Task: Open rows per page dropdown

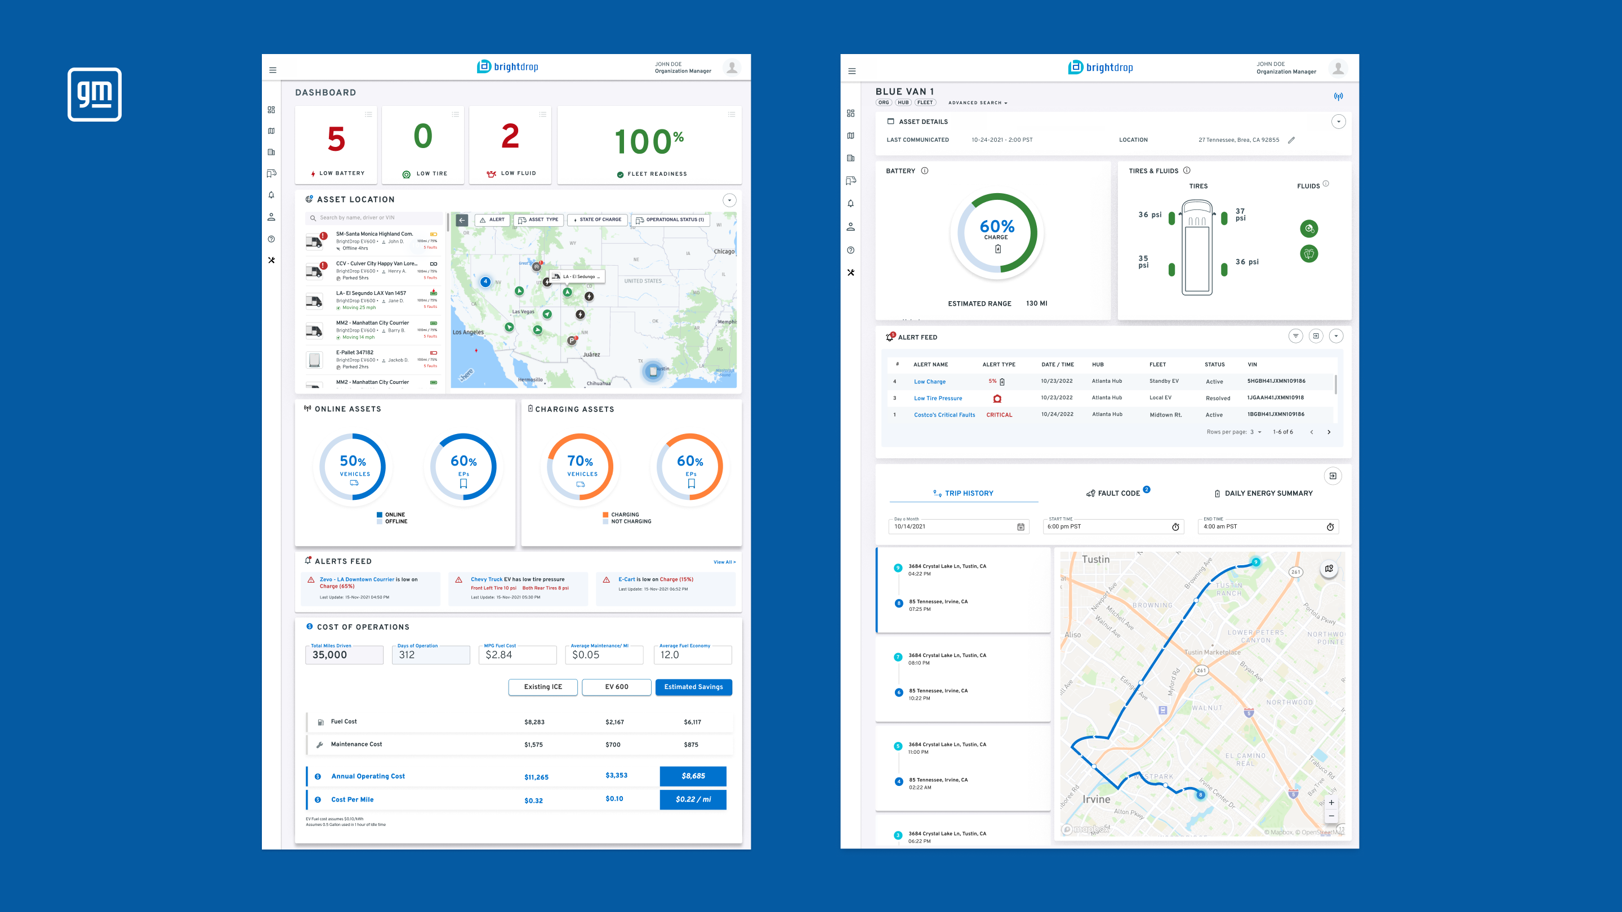Action: pos(1255,432)
